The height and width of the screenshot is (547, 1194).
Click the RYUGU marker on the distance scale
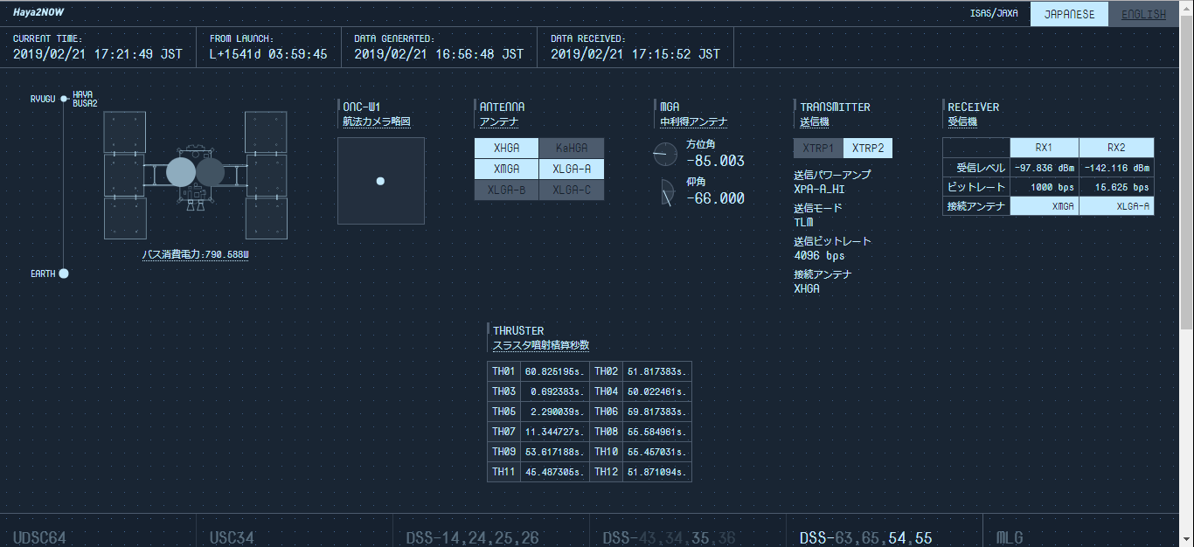click(61, 99)
